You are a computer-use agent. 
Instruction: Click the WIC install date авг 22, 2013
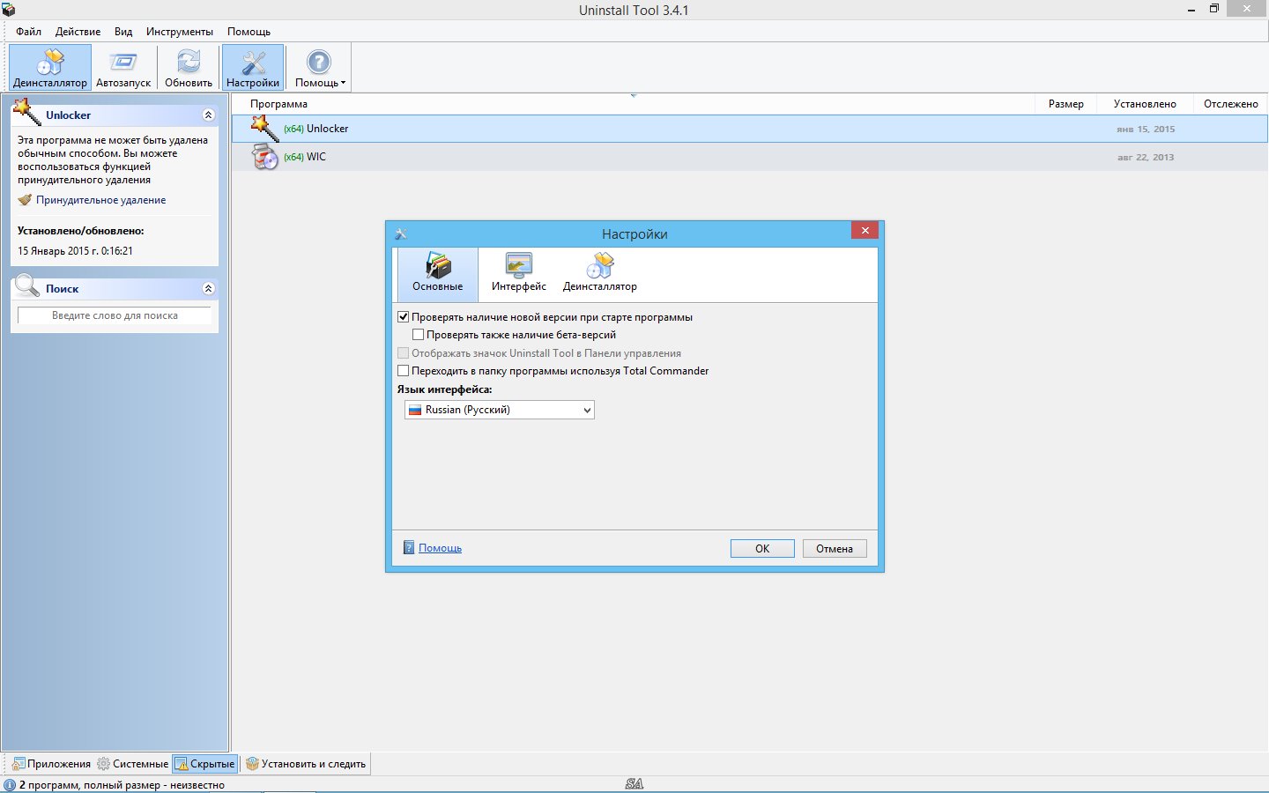pyautogui.click(x=1146, y=158)
